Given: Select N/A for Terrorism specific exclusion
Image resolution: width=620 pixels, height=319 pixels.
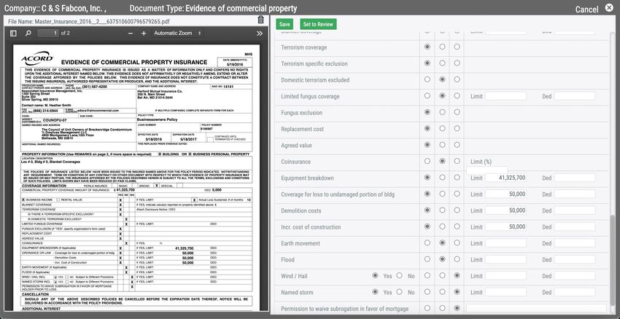Looking at the screenshot, I should [457, 63].
